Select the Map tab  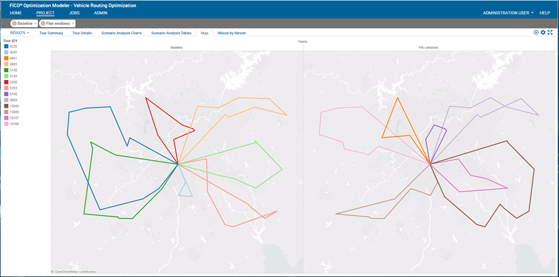[205, 33]
